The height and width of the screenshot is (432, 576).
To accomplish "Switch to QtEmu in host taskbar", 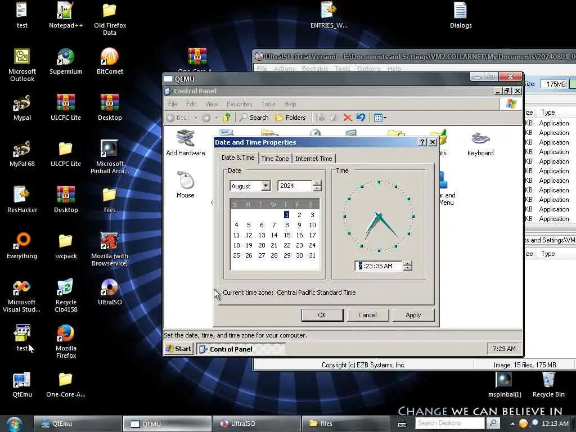I will tap(78, 424).
